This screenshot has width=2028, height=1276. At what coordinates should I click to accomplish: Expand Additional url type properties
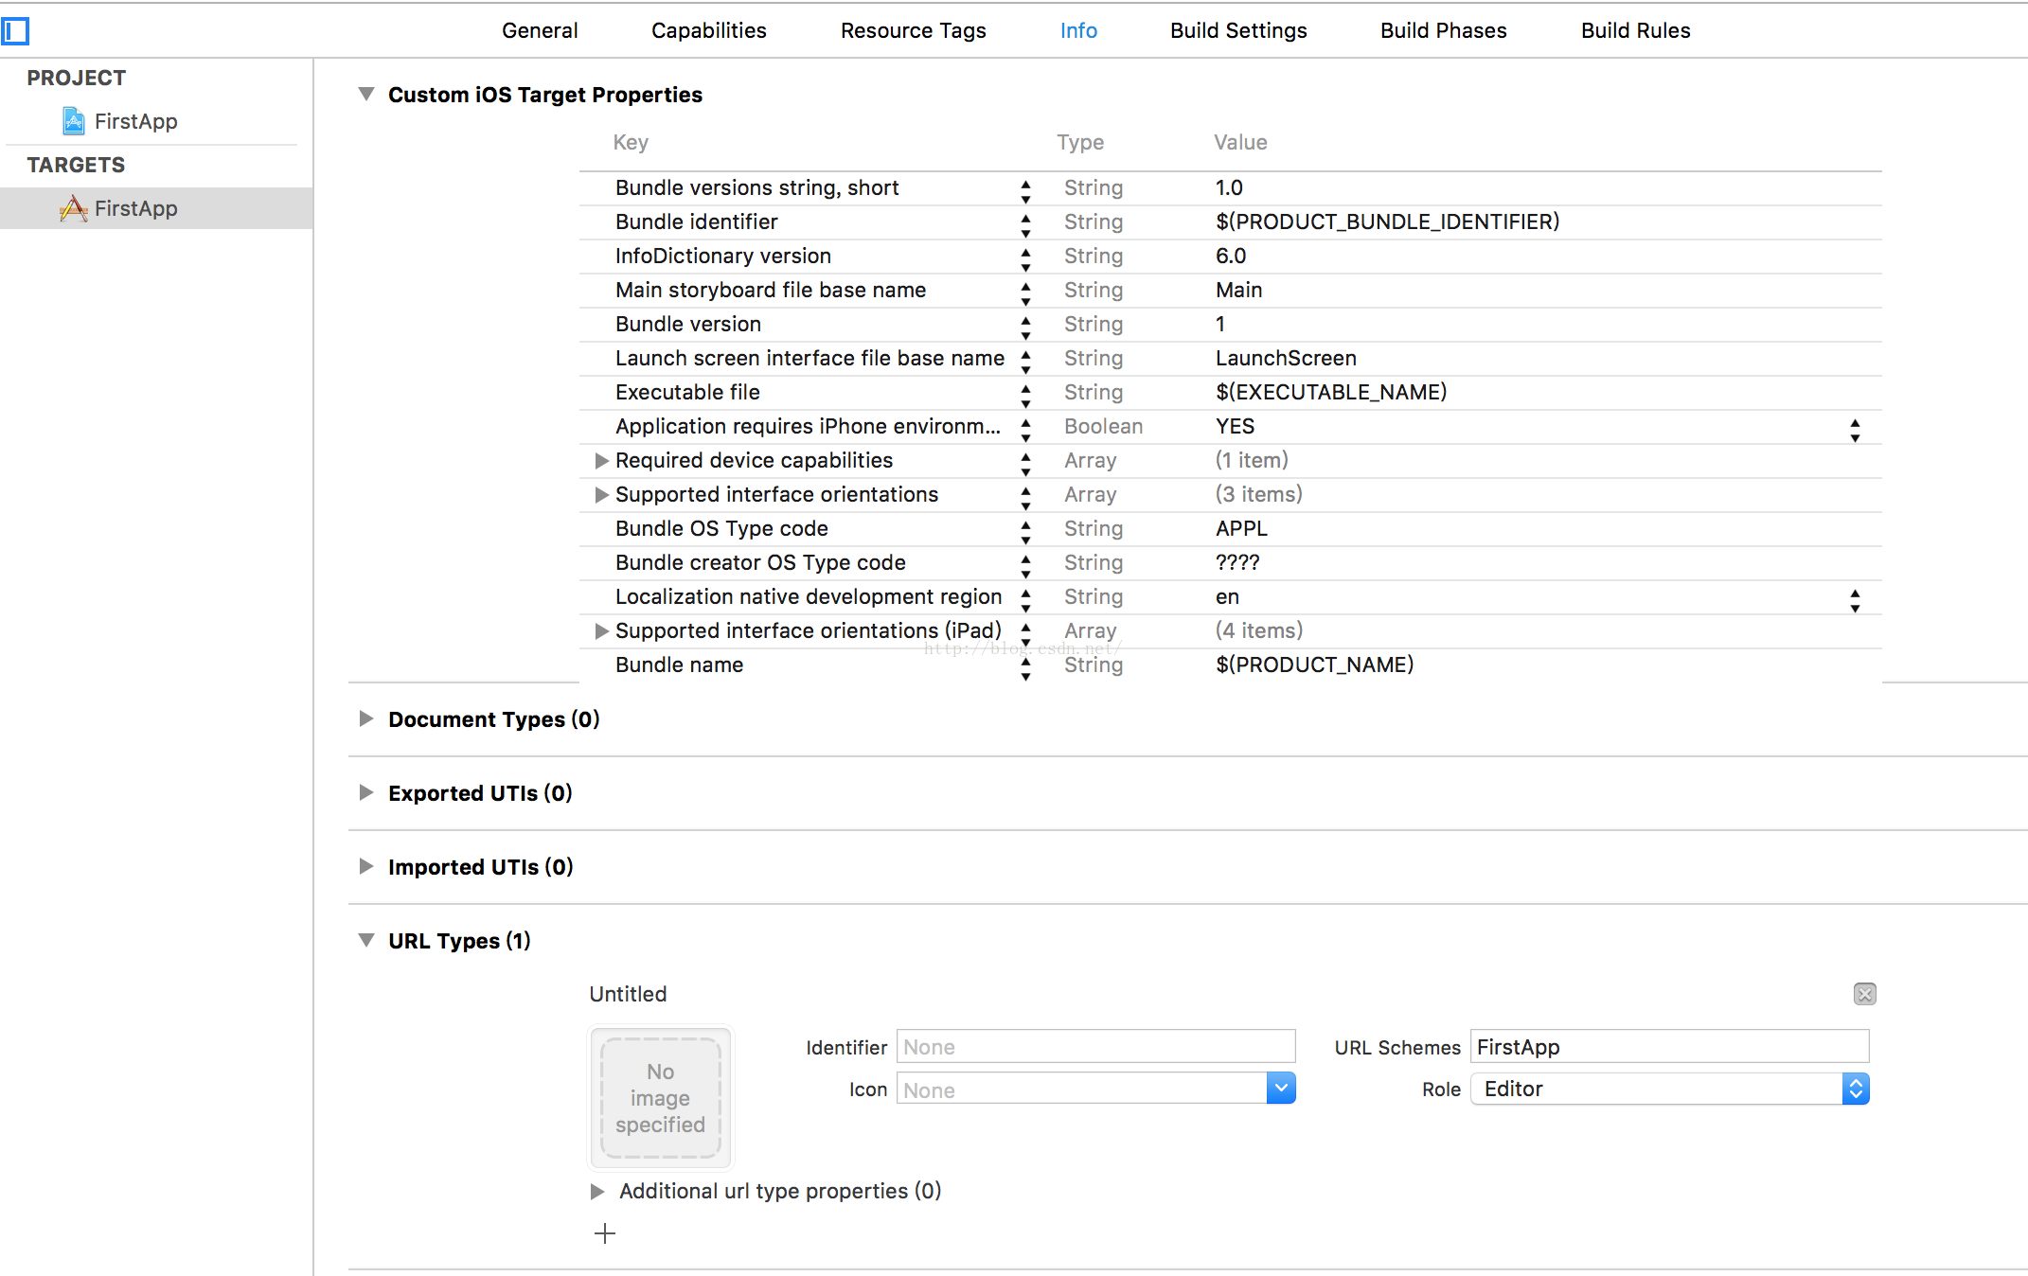point(597,1192)
